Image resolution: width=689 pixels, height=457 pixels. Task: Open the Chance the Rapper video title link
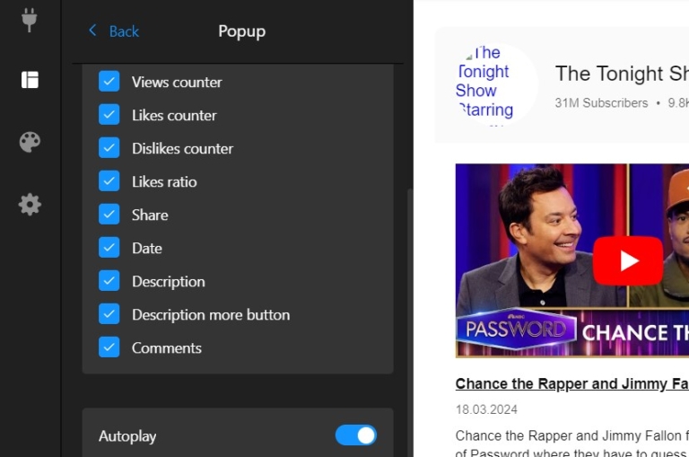[x=571, y=383]
